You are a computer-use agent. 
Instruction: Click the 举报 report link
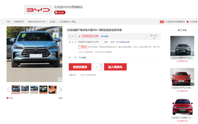click(x=60, y=98)
